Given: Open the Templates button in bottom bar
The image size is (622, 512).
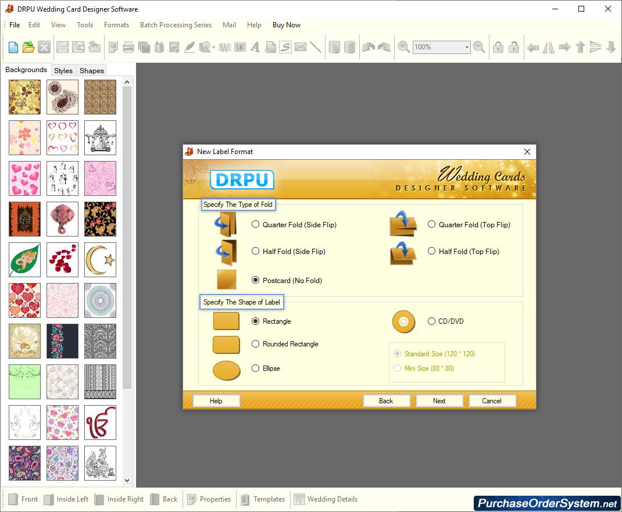Looking at the screenshot, I should [263, 499].
